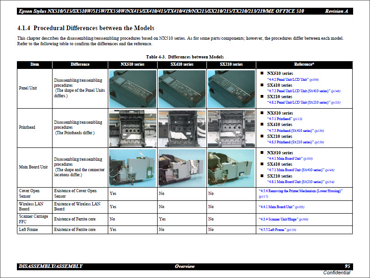Click the SX410 series Printhead image
370x278 pixels.
pyautogui.click(x=182, y=127)
